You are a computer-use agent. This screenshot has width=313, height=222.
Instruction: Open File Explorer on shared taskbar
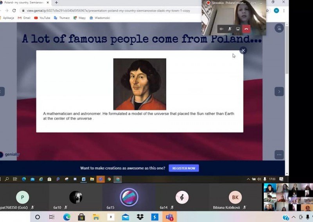coord(92,179)
